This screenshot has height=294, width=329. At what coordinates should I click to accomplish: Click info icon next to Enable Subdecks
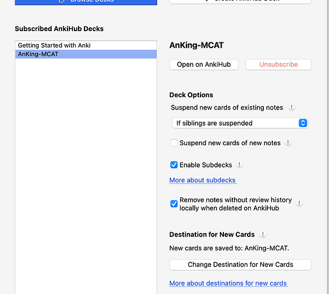(239, 165)
